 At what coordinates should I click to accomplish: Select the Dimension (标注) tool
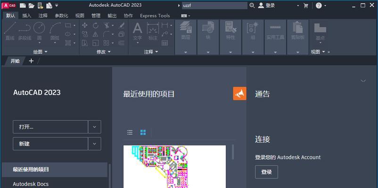[x=153, y=31]
